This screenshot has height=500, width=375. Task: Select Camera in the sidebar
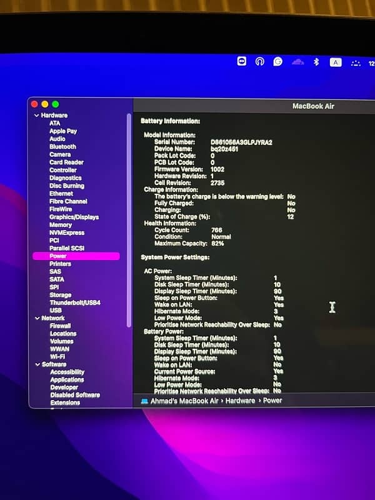pos(60,154)
